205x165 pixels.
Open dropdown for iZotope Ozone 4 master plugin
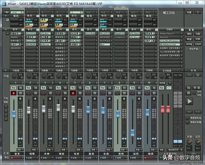click(181, 34)
